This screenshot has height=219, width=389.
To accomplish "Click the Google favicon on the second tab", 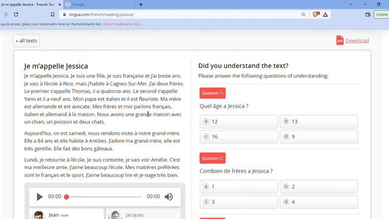I will (67, 4).
